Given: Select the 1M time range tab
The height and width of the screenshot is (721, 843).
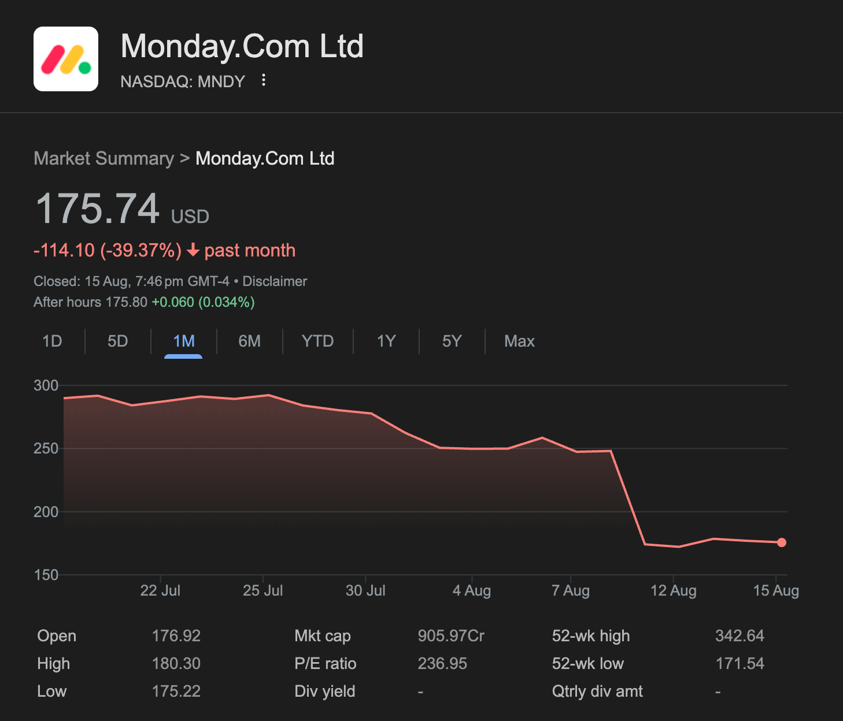Looking at the screenshot, I should pyautogui.click(x=184, y=341).
